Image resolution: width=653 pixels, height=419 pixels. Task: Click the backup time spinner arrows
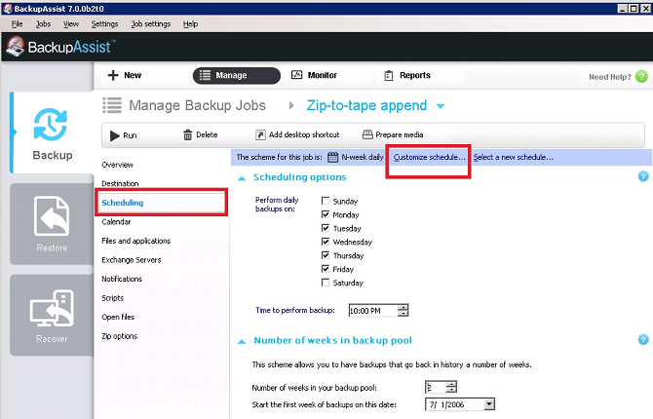click(x=403, y=310)
